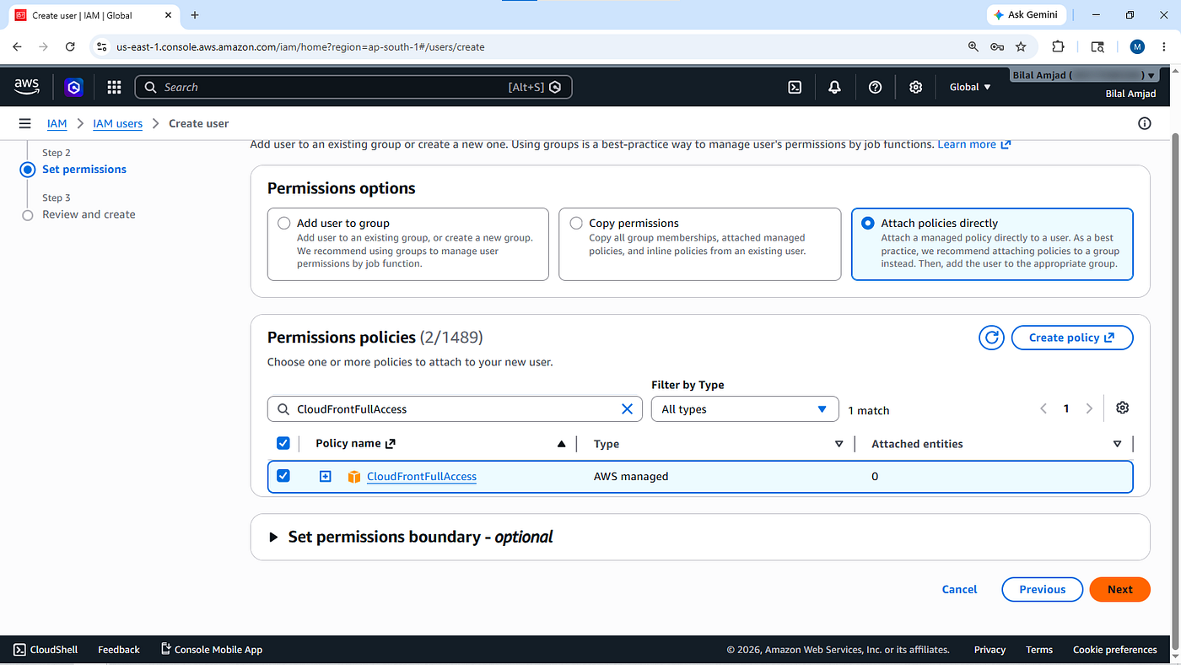Open the AWS home logo
1181x665 pixels.
pos(27,86)
